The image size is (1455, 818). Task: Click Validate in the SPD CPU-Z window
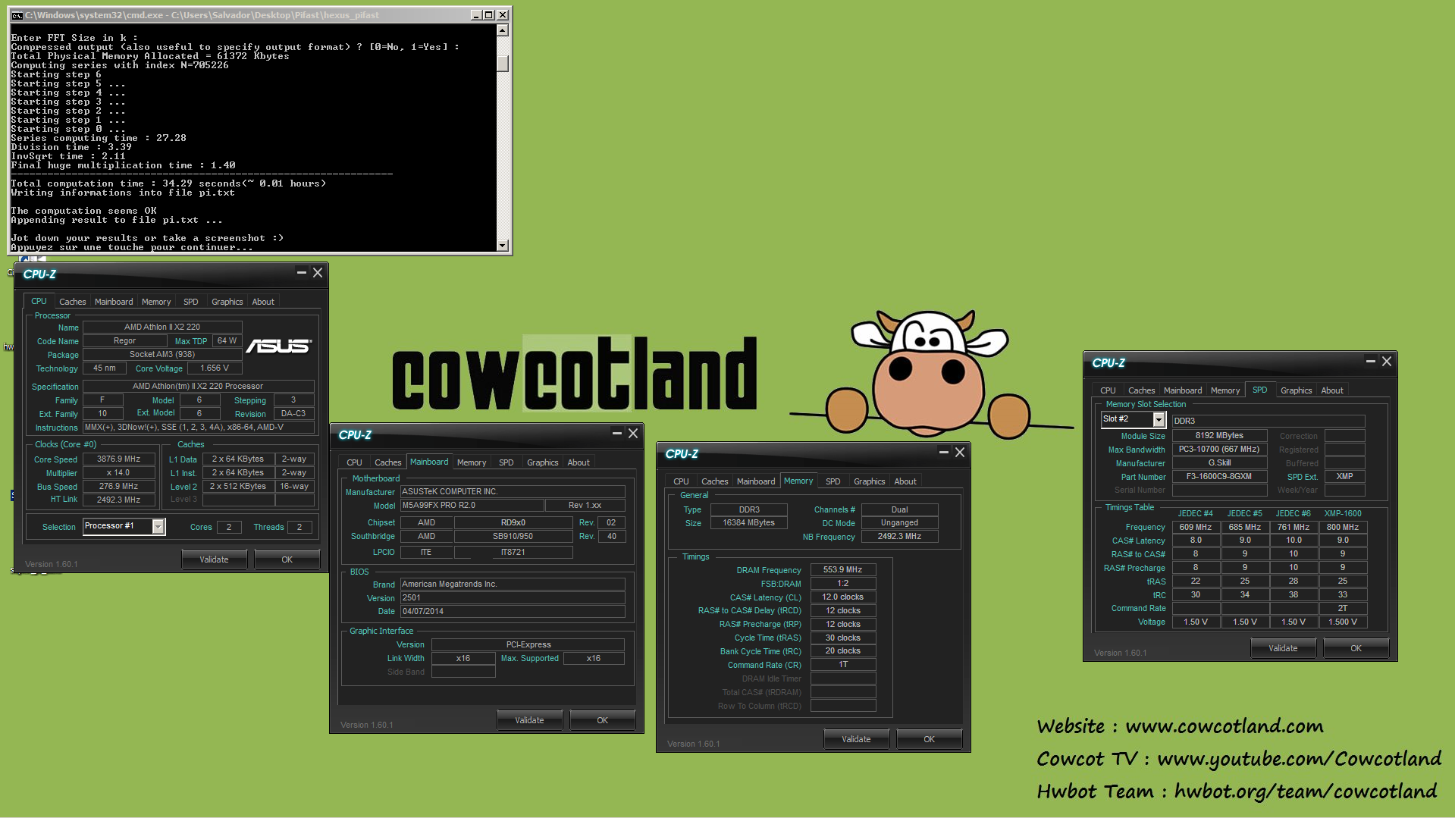(x=1283, y=648)
